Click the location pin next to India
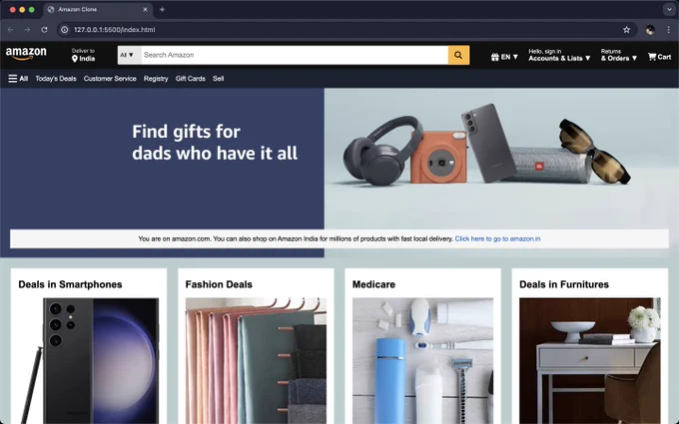Screen dimensions: 679x424 click(x=75, y=59)
